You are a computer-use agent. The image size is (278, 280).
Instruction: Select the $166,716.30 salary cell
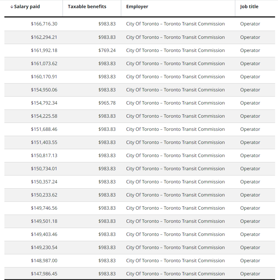coord(44,24)
